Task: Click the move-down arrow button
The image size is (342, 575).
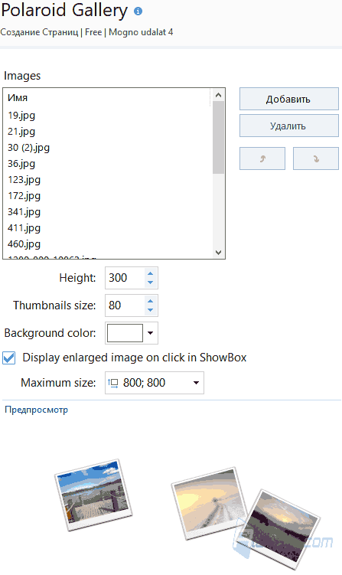Action: [x=316, y=158]
